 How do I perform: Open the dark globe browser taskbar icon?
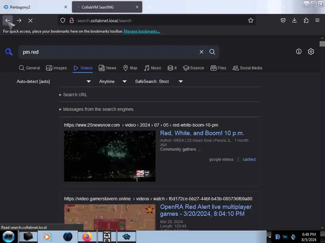pyautogui.click(x=68, y=237)
